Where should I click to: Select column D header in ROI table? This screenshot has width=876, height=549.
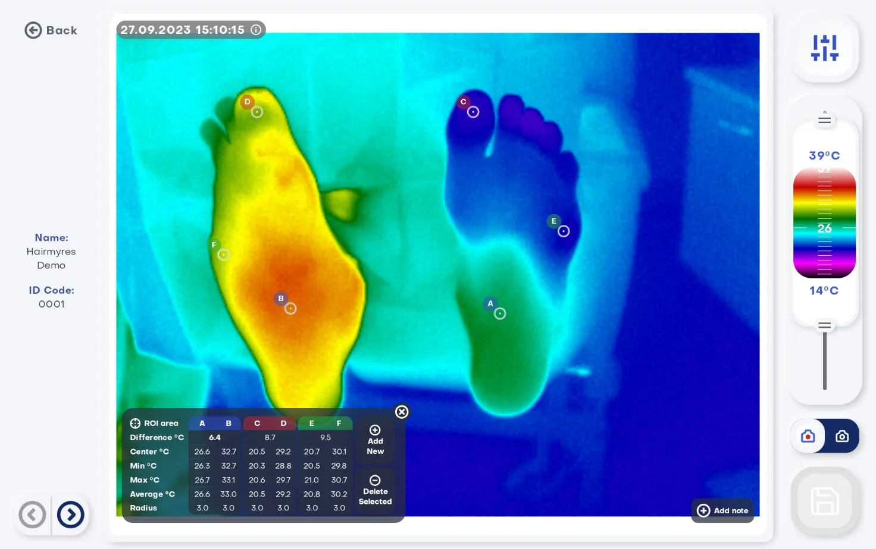[283, 423]
